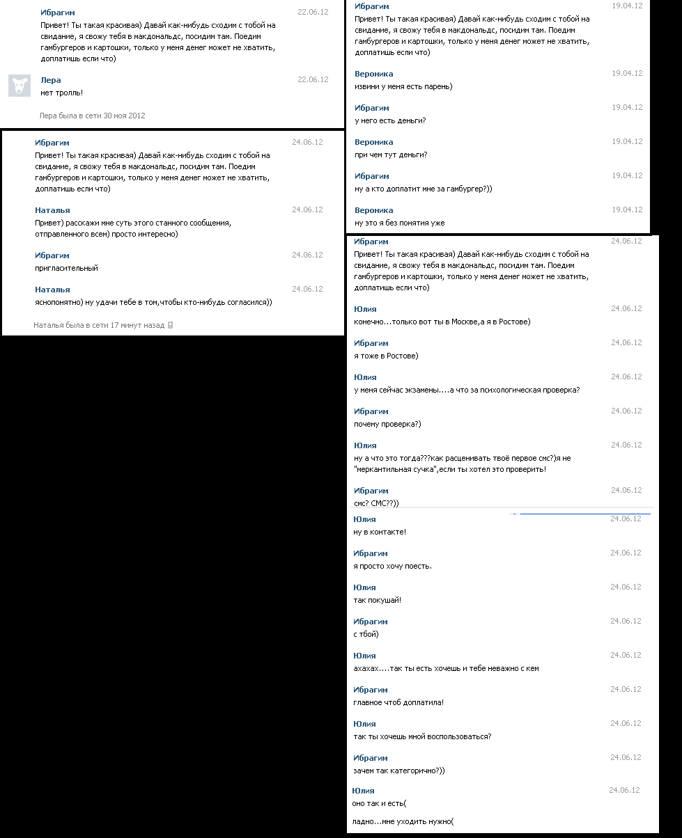Open Вероника's name above 'извини у меня есть парень'
Image resolution: width=682 pixels, height=838 pixels.
373,74
